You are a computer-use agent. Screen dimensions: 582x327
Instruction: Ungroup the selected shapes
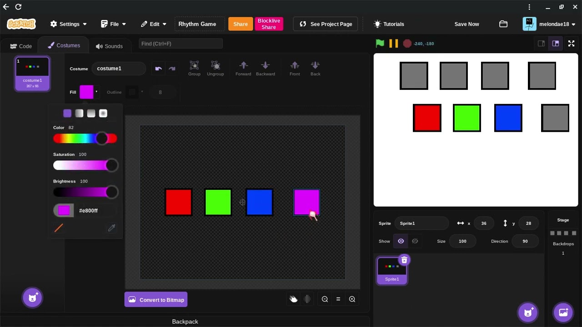click(x=216, y=69)
